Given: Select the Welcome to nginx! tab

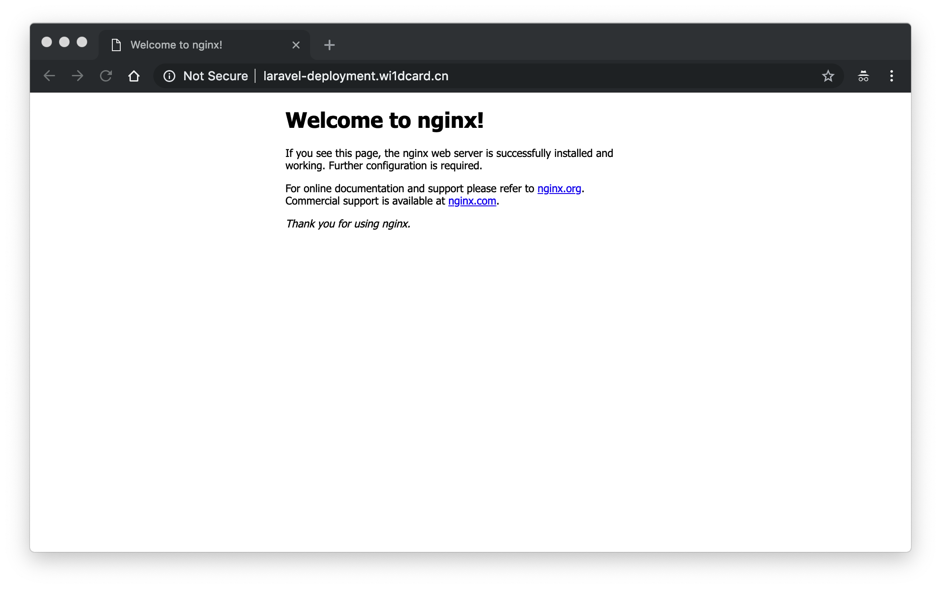Looking at the screenshot, I should (176, 45).
